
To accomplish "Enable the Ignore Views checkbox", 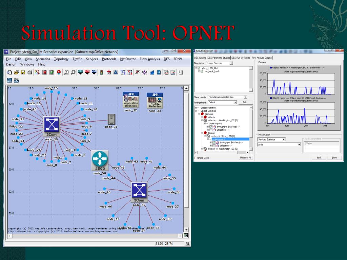I will point(195,158).
